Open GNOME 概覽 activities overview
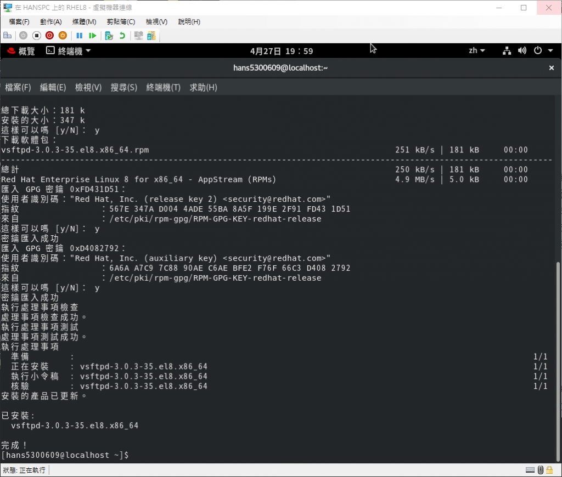Image resolution: width=562 pixels, height=477 pixels. [x=26, y=51]
